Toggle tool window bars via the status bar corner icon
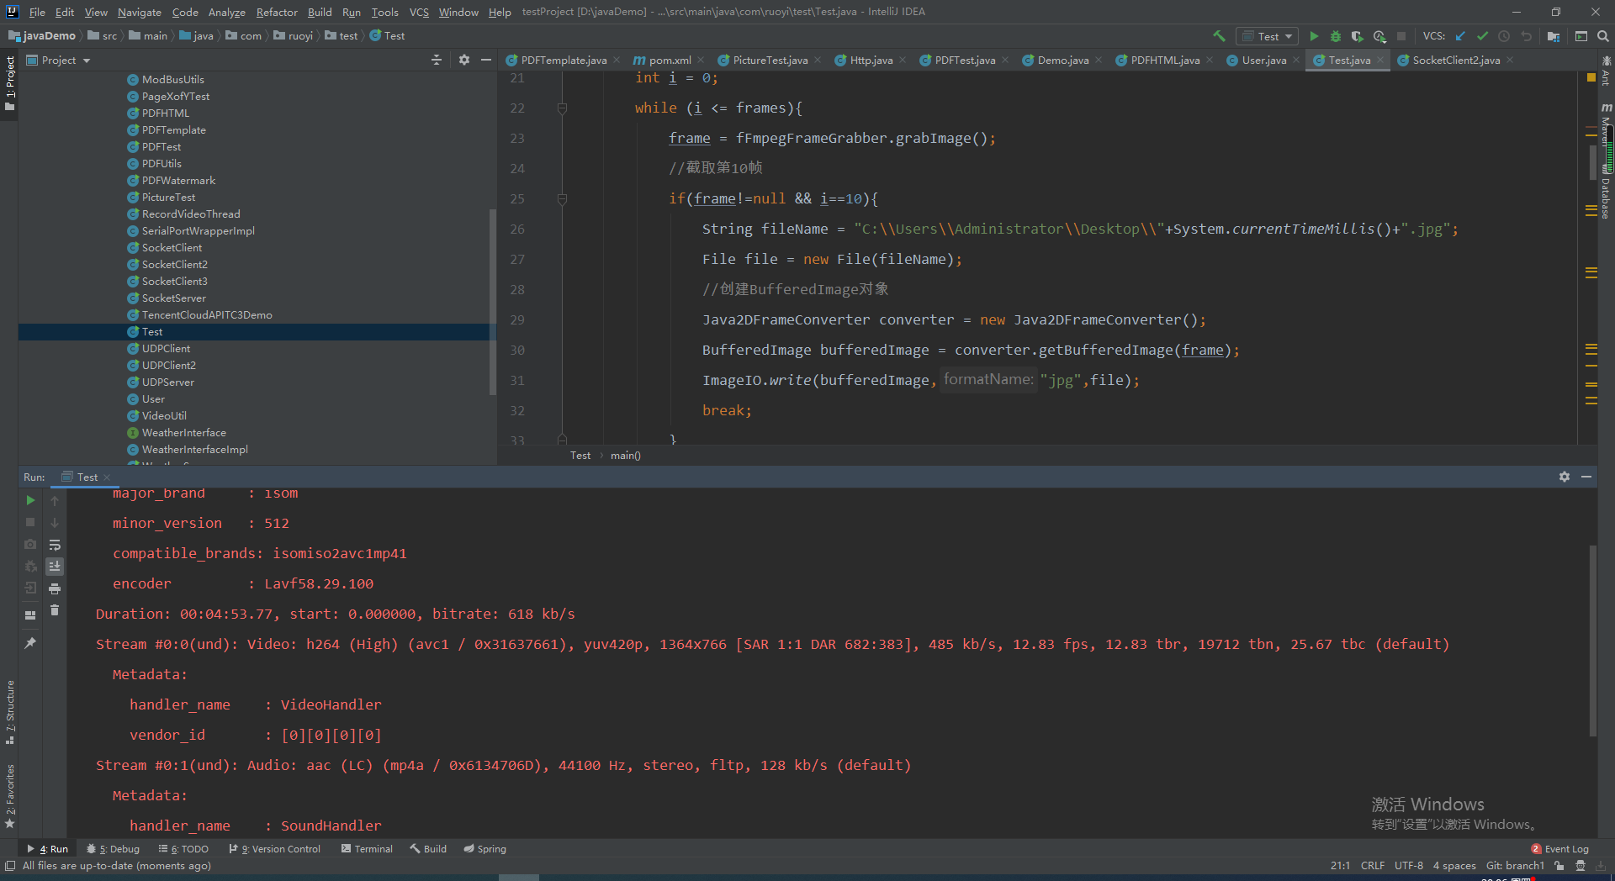The height and width of the screenshot is (881, 1615). click(10, 865)
